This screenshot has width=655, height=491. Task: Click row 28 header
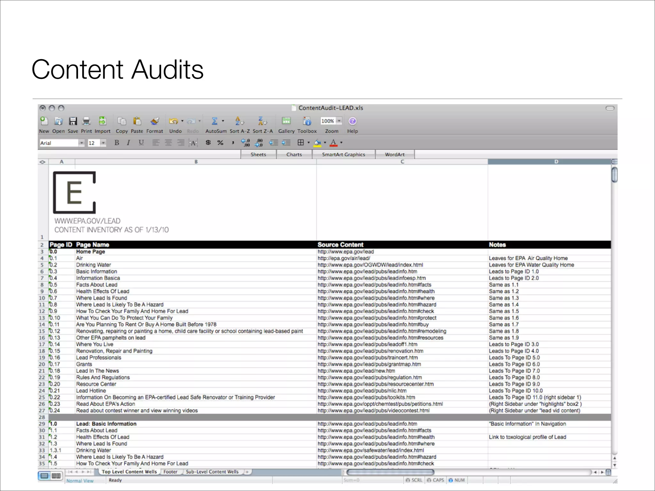point(42,417)
